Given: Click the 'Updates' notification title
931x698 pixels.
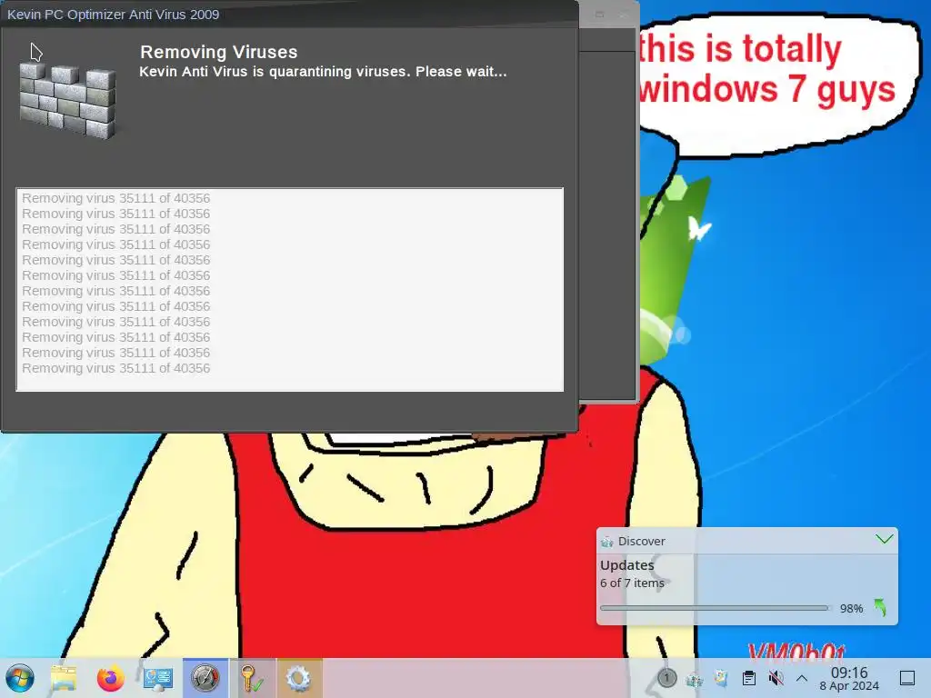Looking at the screenshot, I should [627, 565].
